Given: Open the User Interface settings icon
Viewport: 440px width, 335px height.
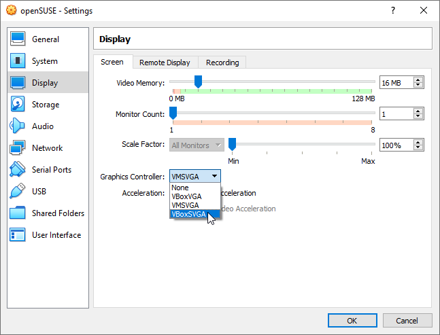Looking at the screenshot, I should click(18, 235).
